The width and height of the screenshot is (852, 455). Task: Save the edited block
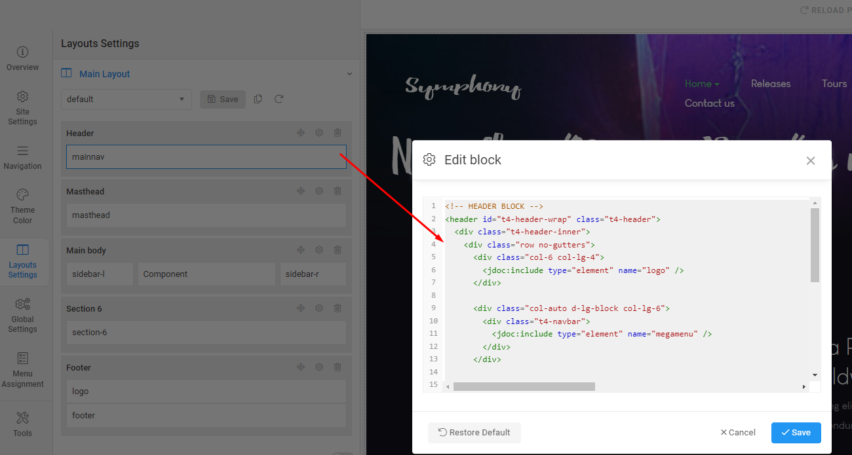[796, 433]
